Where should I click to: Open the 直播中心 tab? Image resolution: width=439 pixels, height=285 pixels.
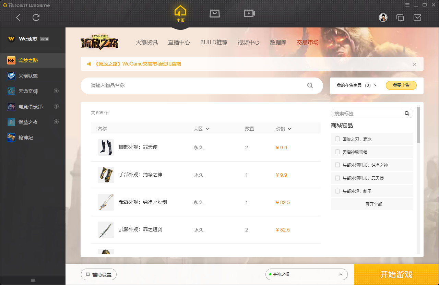coord(179,43)
